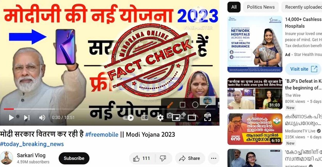Enter full screen mode
322x167 pixels.
coord(207,118)
